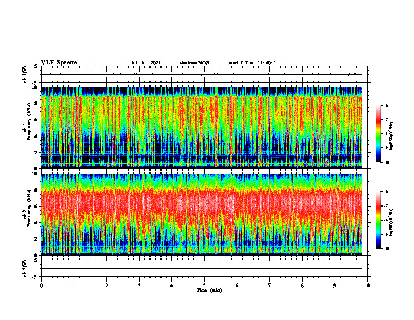Click the ch.2 color bar log(PSD) axis title
The width and height of the screenshot is (414, 320).
[392, 223]
